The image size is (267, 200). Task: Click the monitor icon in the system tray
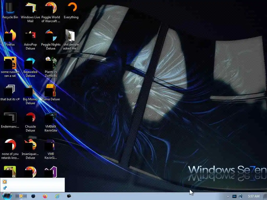coord(234,196)
